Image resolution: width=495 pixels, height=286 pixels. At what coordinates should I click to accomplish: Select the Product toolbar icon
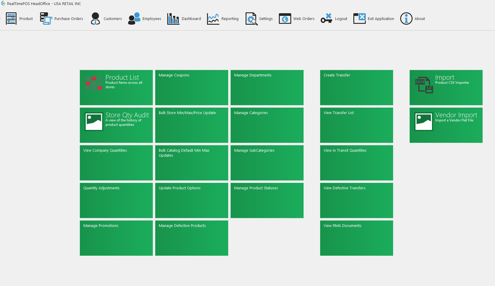[19, 19]
